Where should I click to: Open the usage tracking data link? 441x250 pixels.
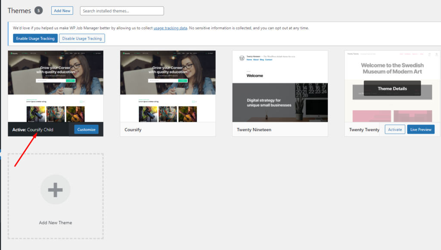(x=170, y=28)
